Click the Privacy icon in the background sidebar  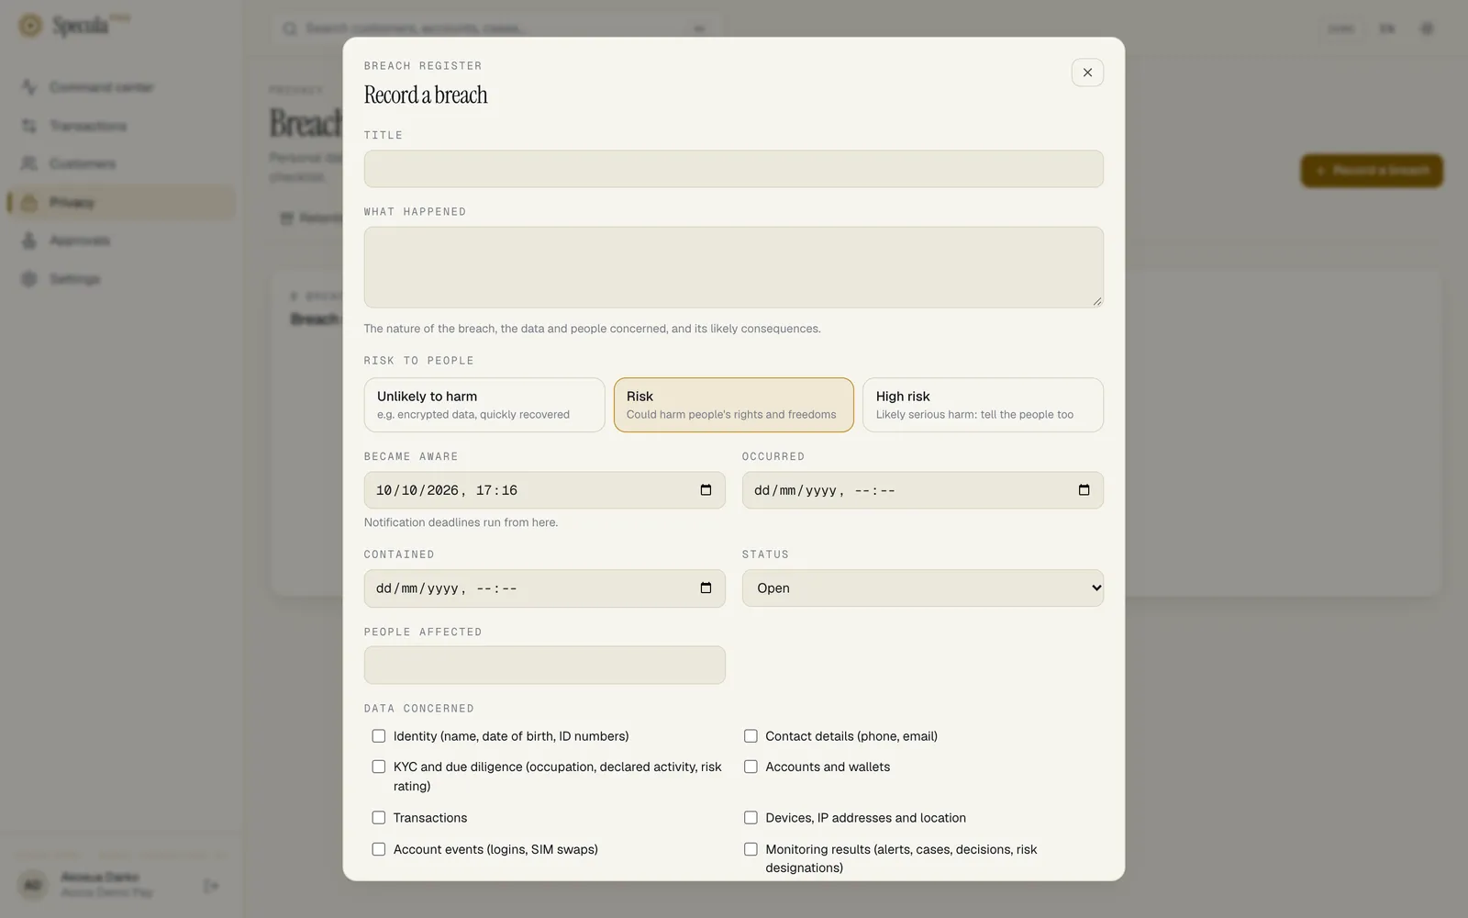(29, 202)
